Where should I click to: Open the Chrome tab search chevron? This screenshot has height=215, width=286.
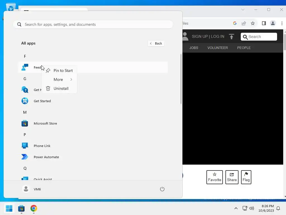point(243,10)
